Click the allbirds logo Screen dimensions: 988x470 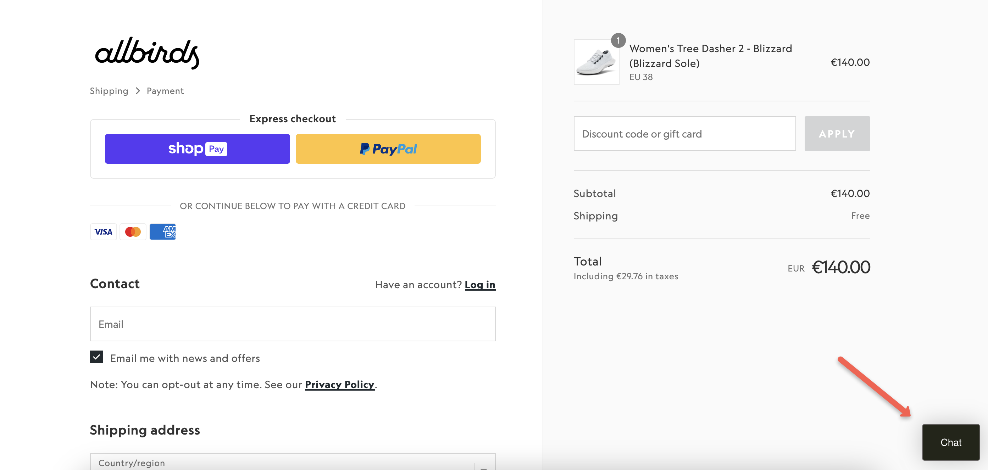147,53
